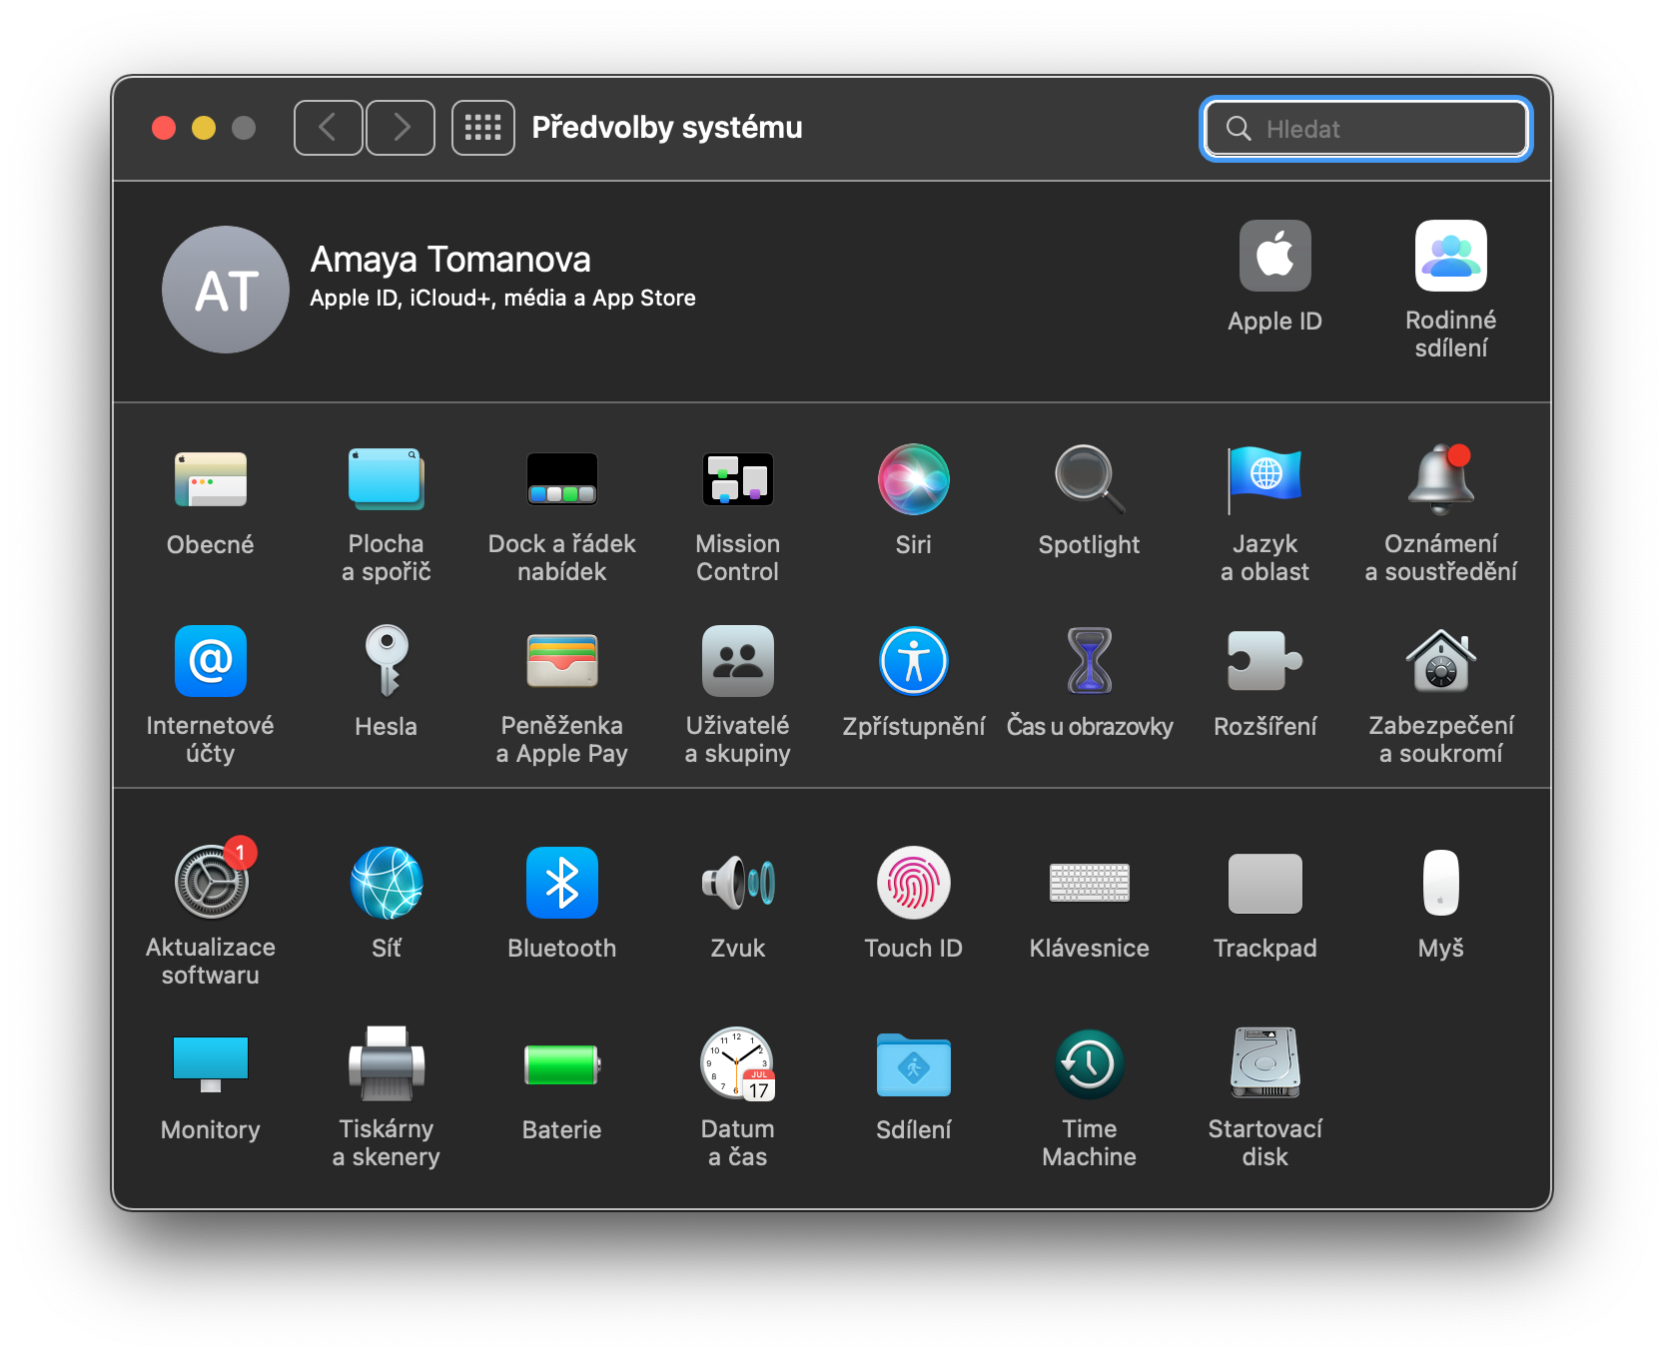Image resolution: width=1664 pixels, height=1358 pixels.
Task: Open the Zvuk sound pane
Action: [x=738, y=883]
